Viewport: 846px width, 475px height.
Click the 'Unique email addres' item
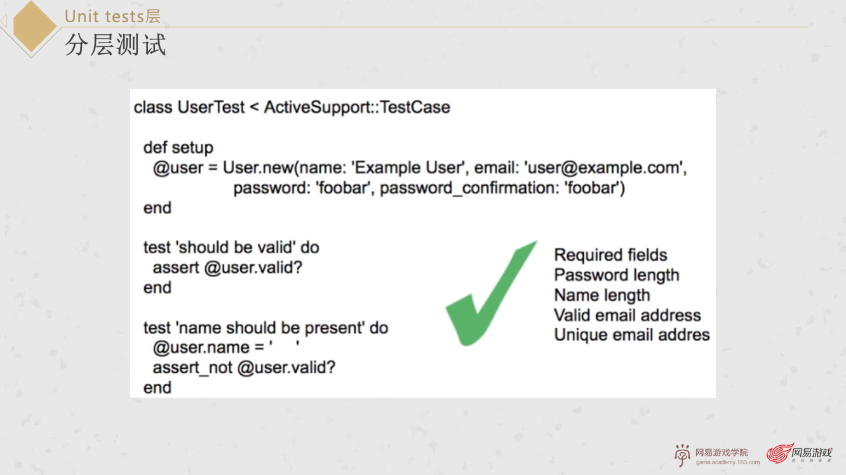coord(631,335)
